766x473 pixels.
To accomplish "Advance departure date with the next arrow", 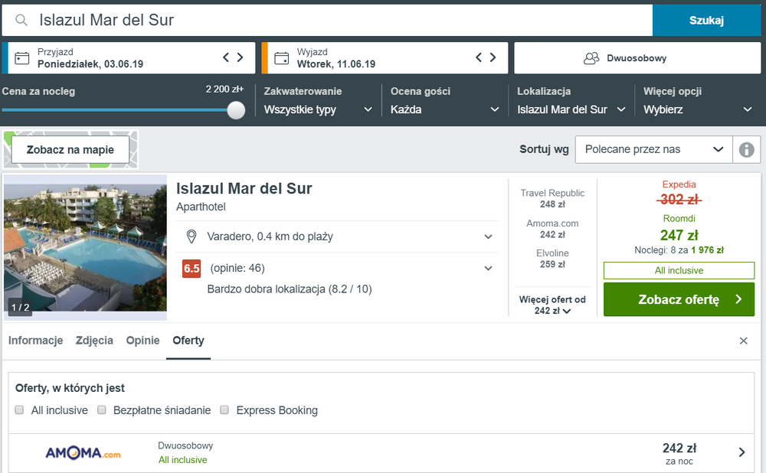I will 493,57.
